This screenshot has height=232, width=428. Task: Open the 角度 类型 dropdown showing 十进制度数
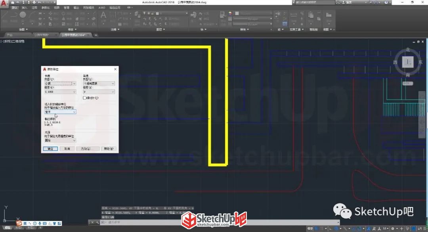pos(99,83)
